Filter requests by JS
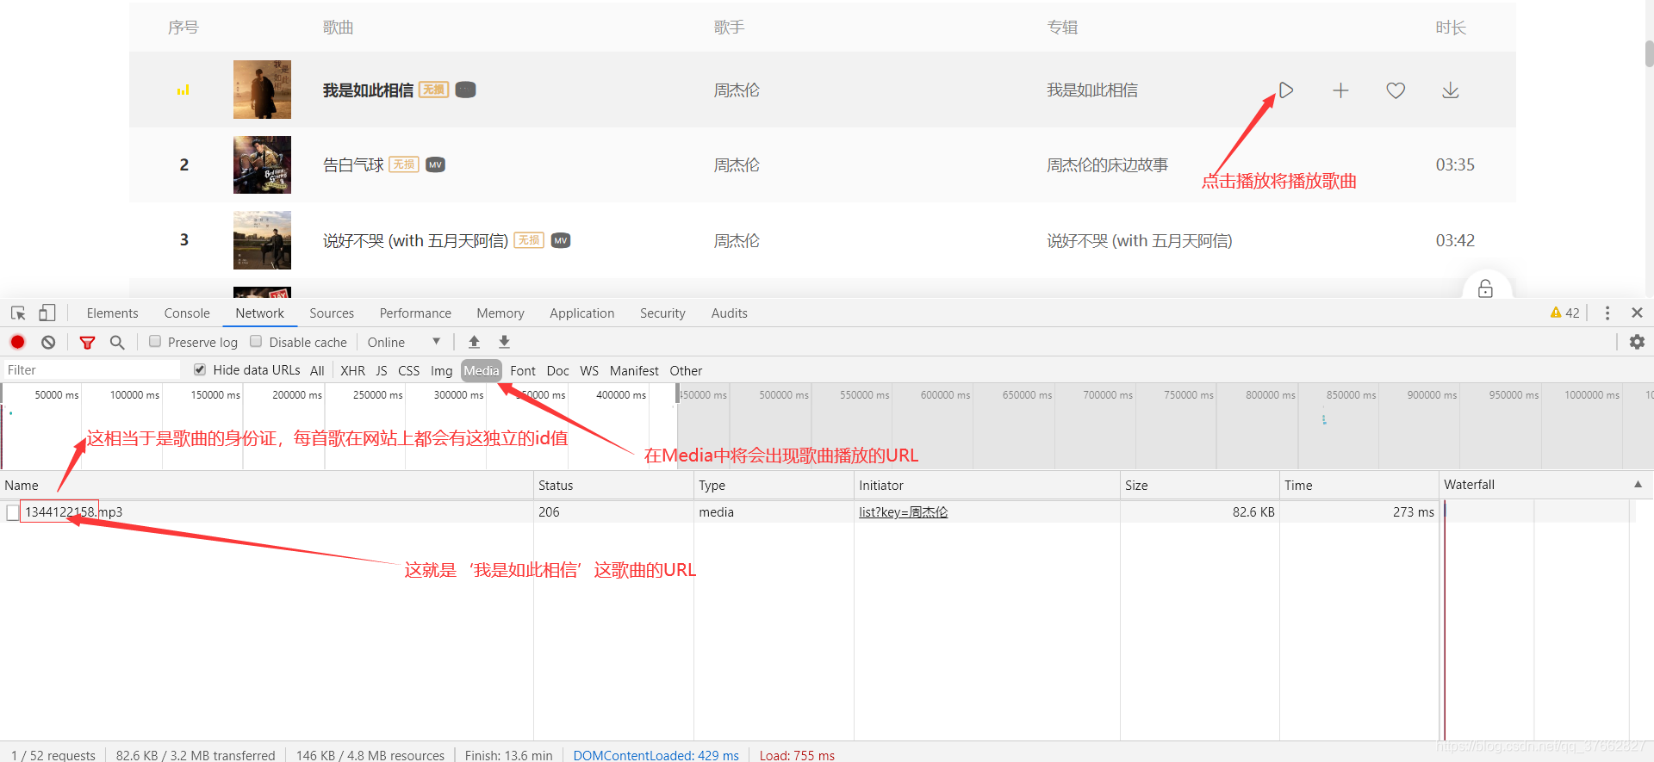 coord(382,370)
